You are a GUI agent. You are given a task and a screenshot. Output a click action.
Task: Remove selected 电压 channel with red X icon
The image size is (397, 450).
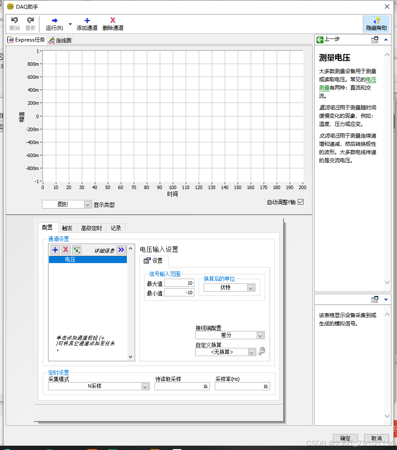coord(66,250)
